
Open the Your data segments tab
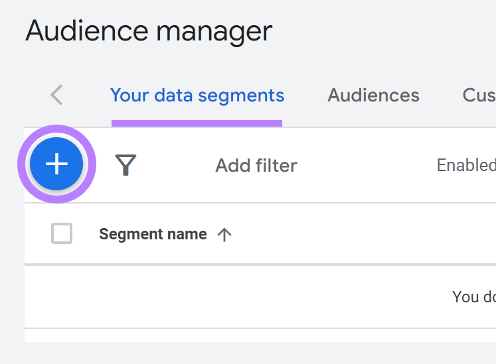coord(197,95)
